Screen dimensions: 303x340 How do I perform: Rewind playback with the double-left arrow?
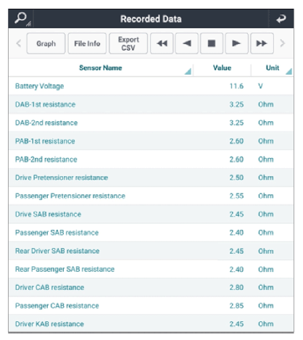(x=162, y=43)
